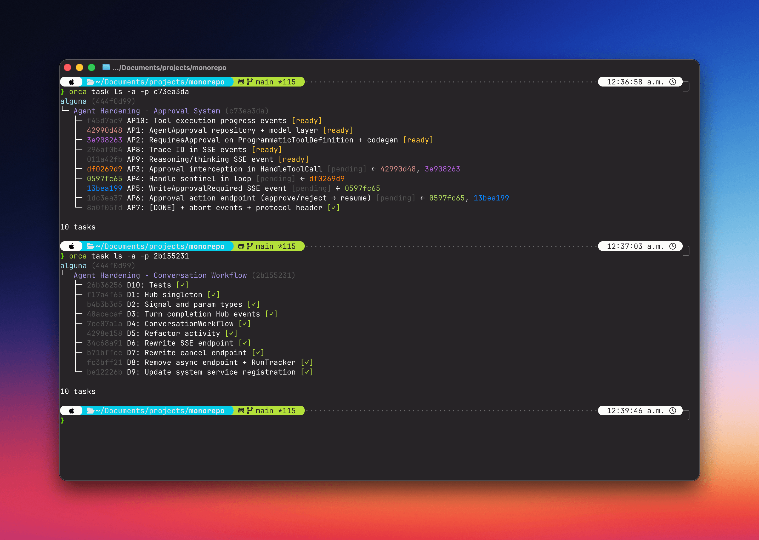Click the row 'AP1: AgentApproval repository + model layer'
Screen dimensions: 759x540
coord(220,130)
